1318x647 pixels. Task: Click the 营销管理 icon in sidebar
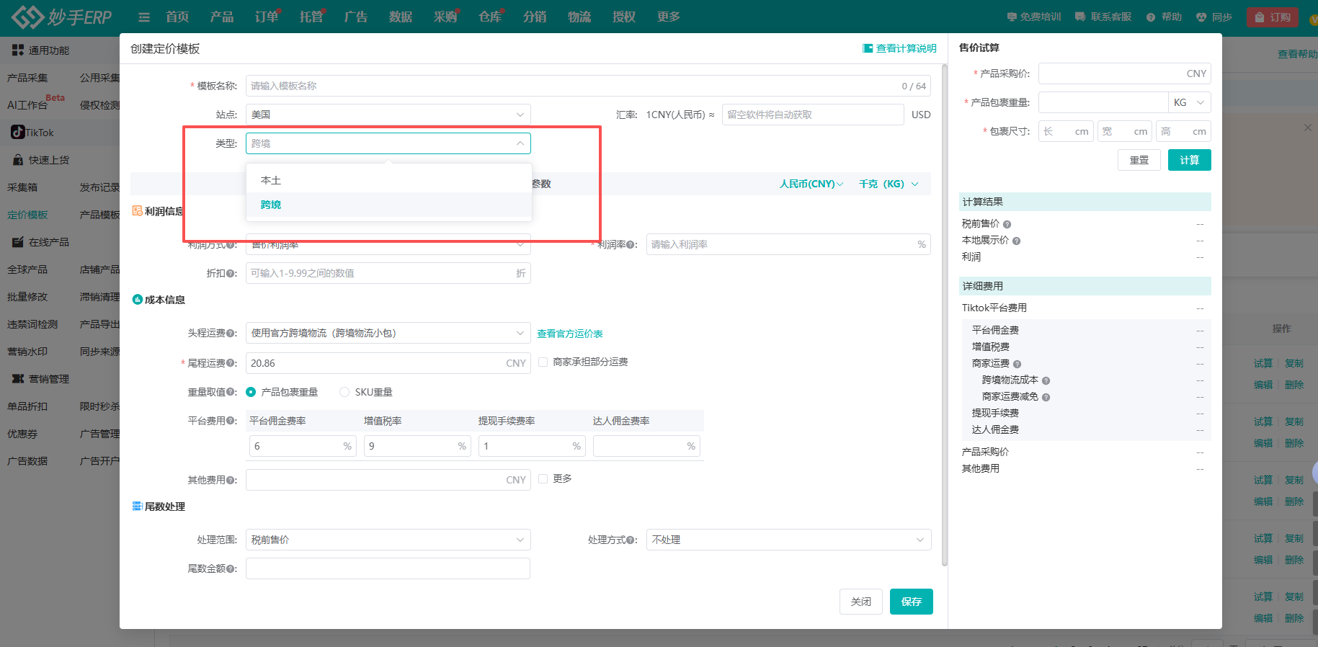click(x=18, y=379)
